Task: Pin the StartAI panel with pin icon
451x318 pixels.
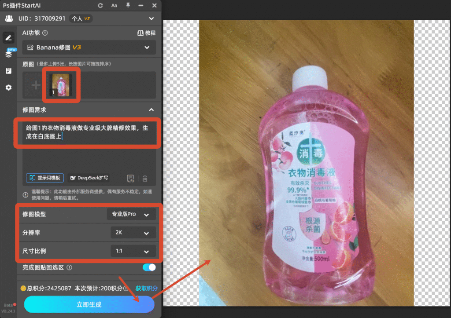Action: [x=128, y=5]
